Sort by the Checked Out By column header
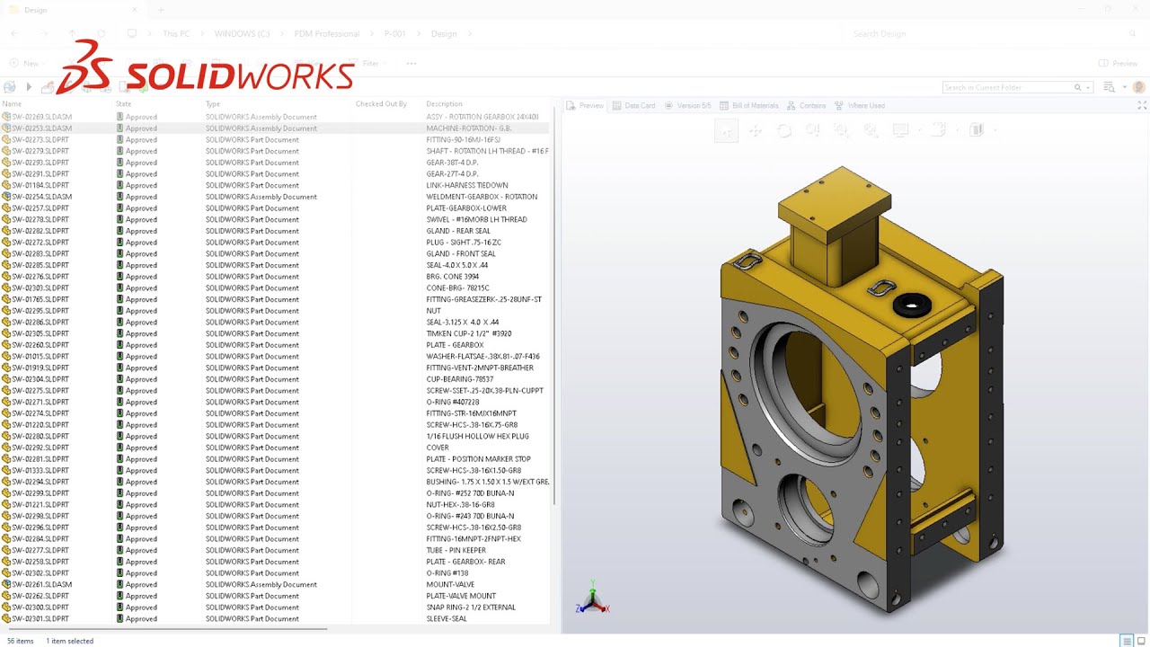Screen dimensions: 1150x647 click(381, 104)
